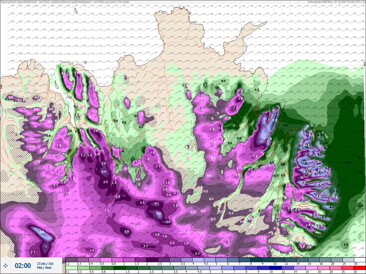Select the pale green 0.1 rain swatch

point(71,268)
